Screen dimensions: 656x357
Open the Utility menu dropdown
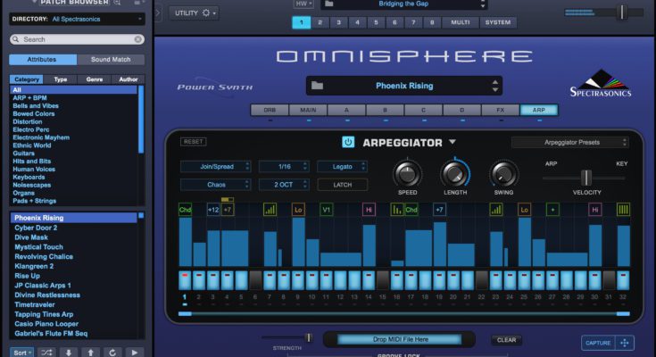click(x=195, y=12)
